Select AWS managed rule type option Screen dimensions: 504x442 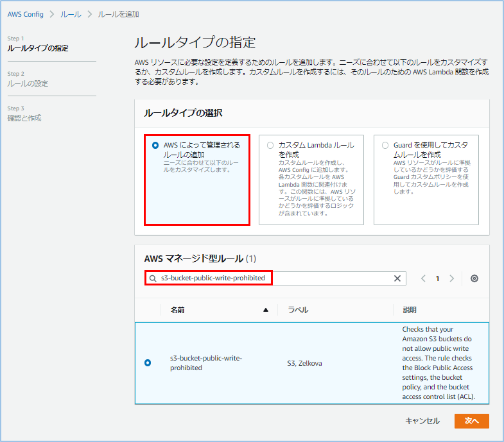(155, 146)
